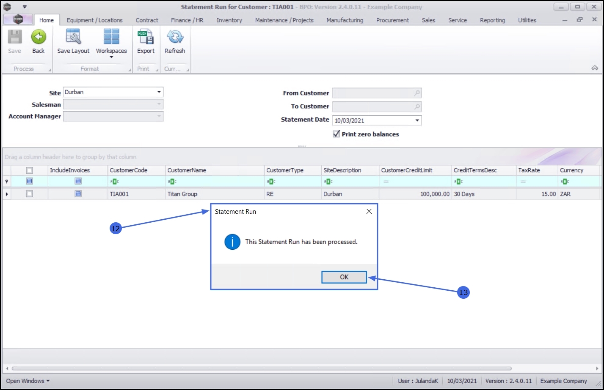Click the From Customer search magnifier

click(x=417, y=93)
